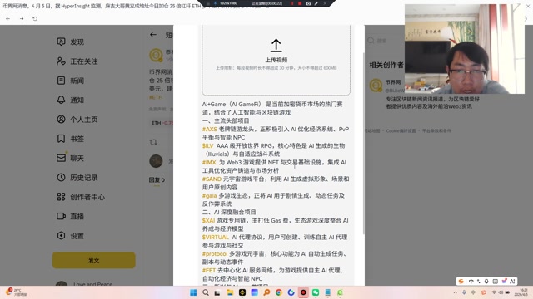Open 发现 in the left sidebar
This screenshot has width=533, height=299.
(x=70, y=42)
